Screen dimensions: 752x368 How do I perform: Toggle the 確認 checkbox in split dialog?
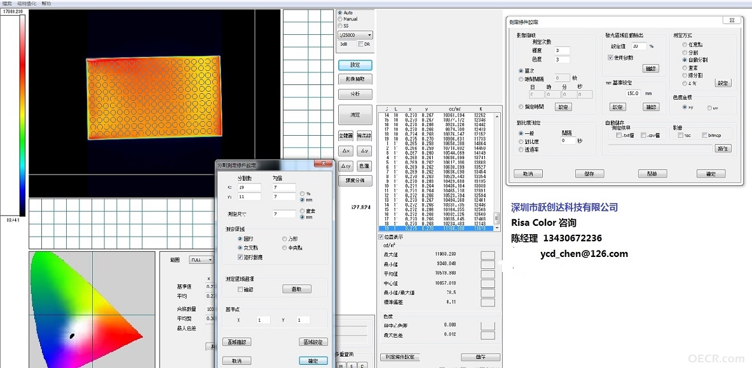241,289
